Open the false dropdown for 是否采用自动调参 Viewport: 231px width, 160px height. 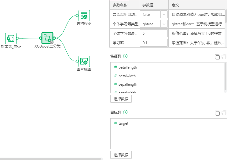tap(154, 15)
